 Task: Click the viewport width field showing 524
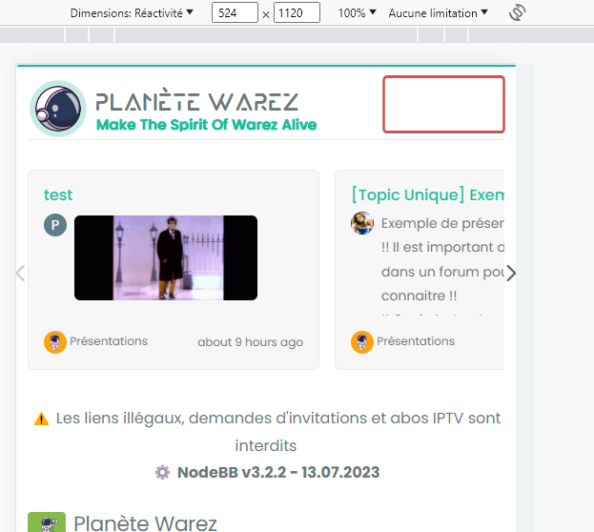click(235, 13)
